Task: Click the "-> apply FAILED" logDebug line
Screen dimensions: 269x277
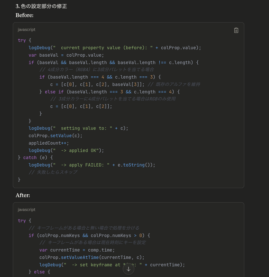Action: (x=92, y=165)
